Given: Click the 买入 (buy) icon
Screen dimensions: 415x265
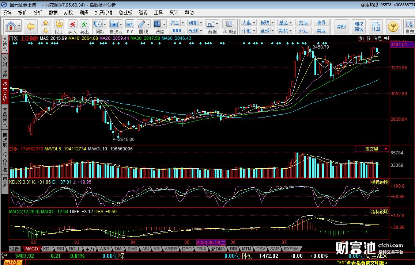Looking at the screenshot, I should [72, 26].
